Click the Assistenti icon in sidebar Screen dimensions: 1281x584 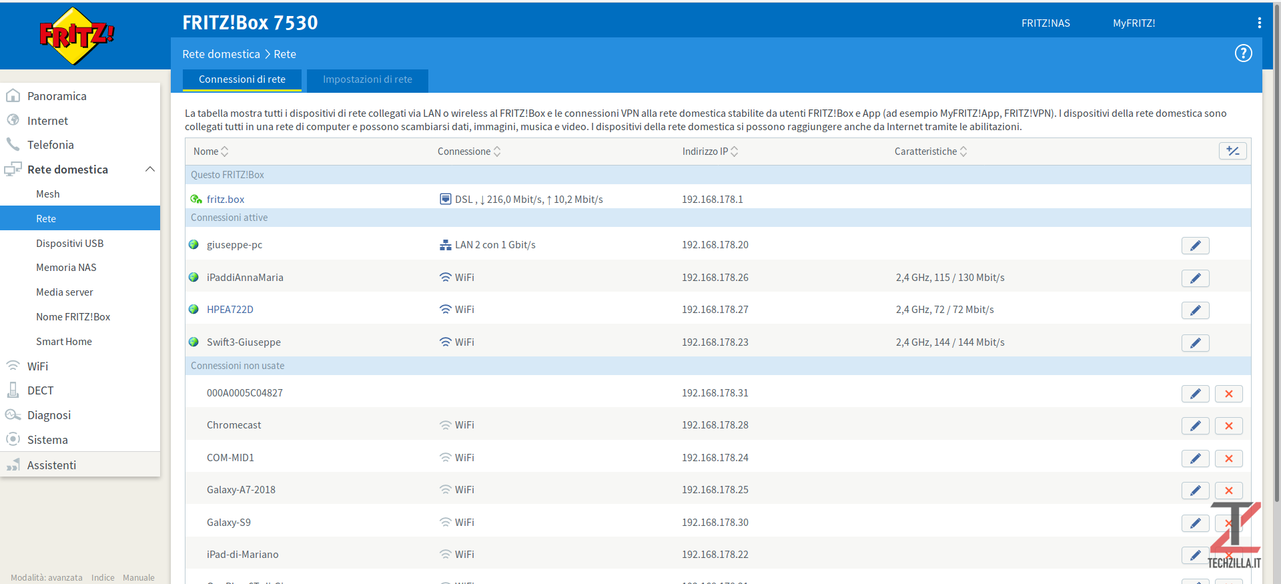click(x=13, y=465)
